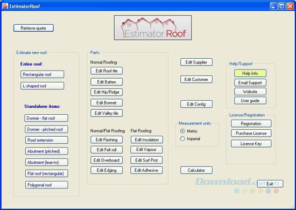
Task: Open the Edit Roof tile parts editor
Action: [x=107, y=71]
